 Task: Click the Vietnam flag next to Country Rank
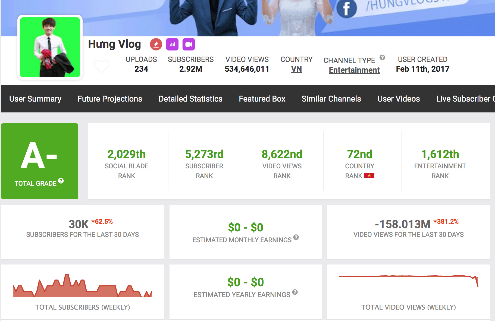click(x=369, y=176)
